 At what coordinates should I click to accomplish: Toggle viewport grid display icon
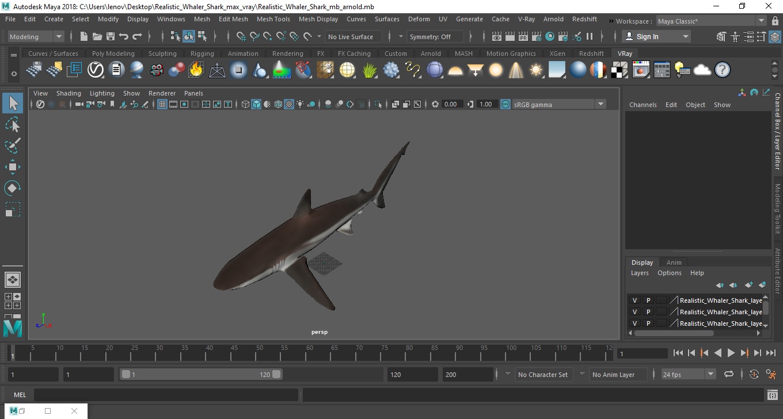point(162,104)
